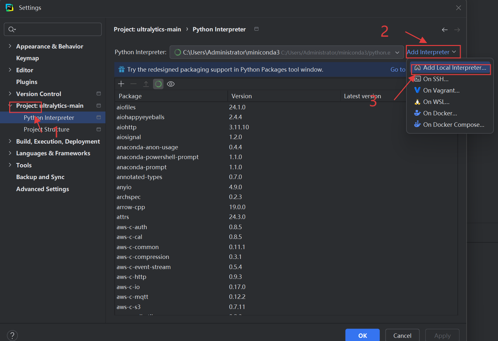Click the install package plus icon
Viewport: 498px width, 341px height.
(x=121, y=84)
